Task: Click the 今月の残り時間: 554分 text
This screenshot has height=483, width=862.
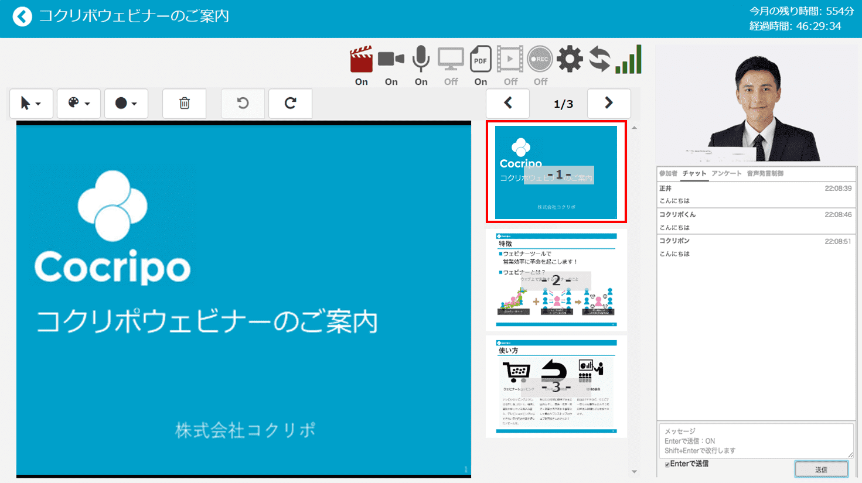Action: [802, 11]
